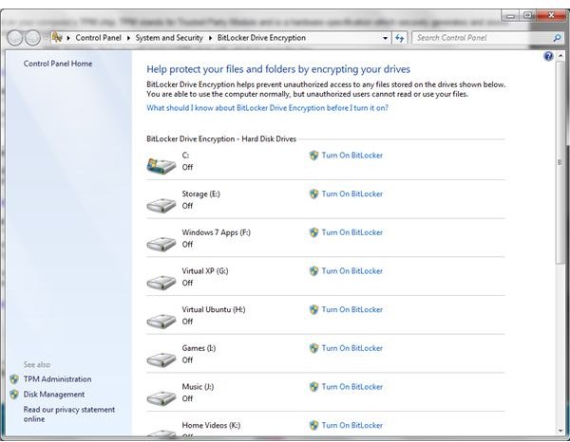Click the vertical scrollbar thumb
Viewport: 570px width, 442px height.
tap(560, 162)
